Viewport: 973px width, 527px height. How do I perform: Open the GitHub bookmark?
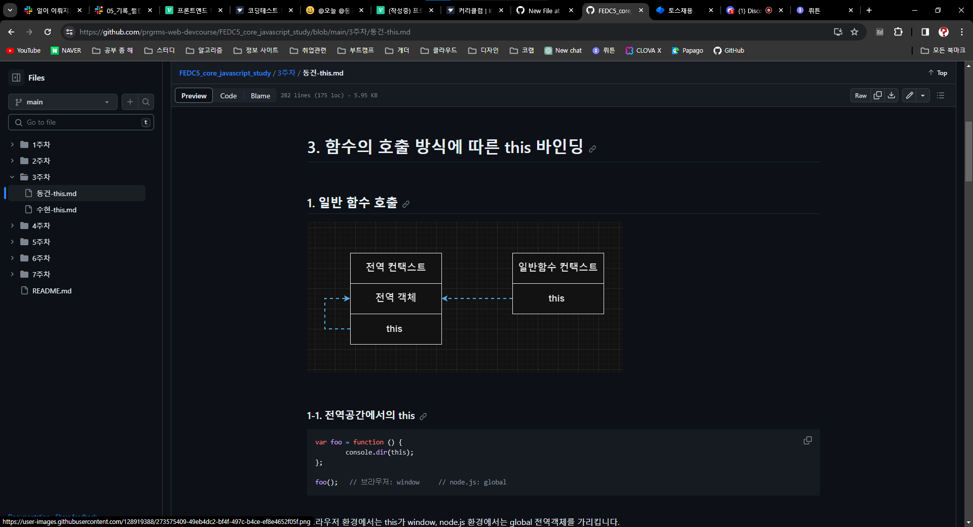point(729,51)
